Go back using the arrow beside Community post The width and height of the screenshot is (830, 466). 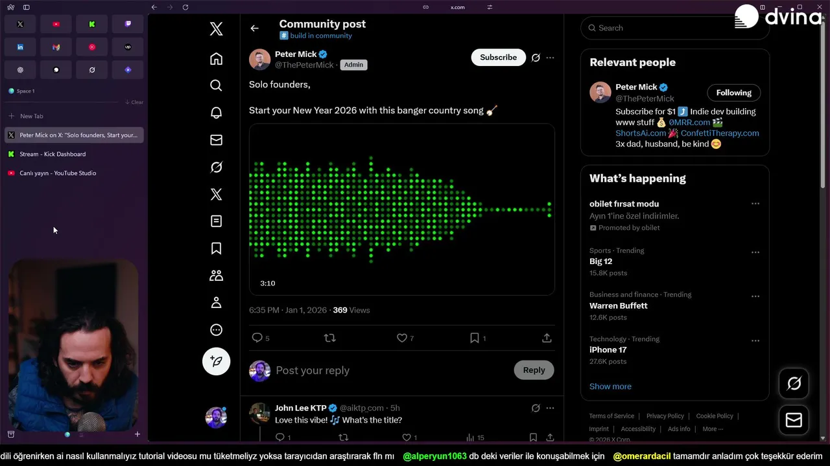[254, 28]
